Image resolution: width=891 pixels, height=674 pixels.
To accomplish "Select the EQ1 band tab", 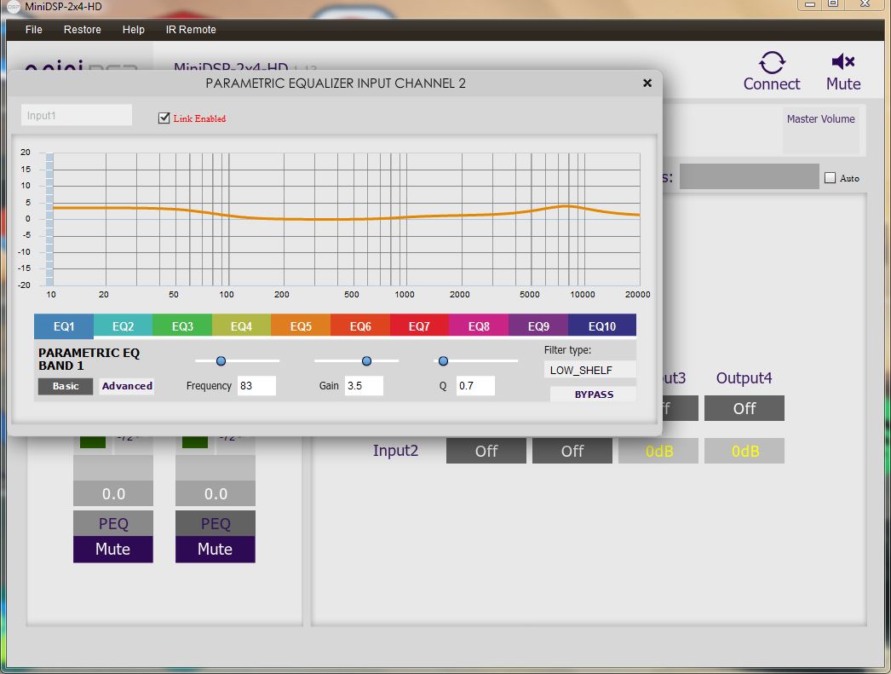I will pyautogui.click(x=64, y=326).
